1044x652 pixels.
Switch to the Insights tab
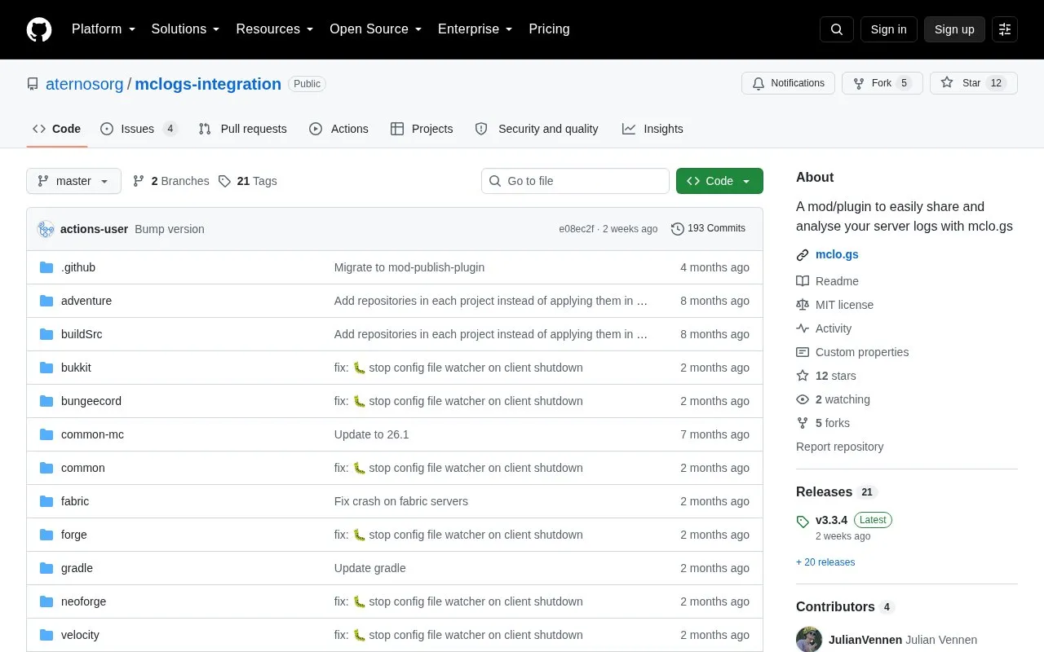[652, 129]
